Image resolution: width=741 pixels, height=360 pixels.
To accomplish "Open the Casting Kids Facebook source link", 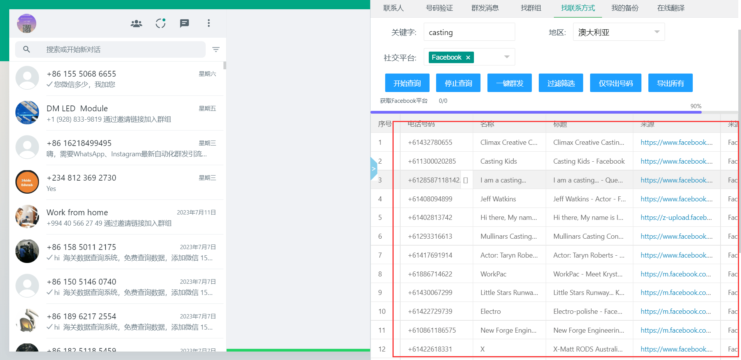I will pyautogui.click(x=676, y=161).
